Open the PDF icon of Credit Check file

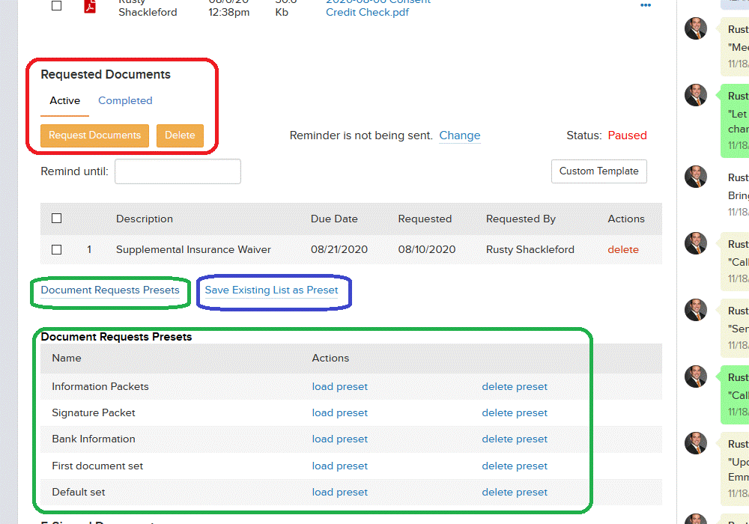point(90,6)
